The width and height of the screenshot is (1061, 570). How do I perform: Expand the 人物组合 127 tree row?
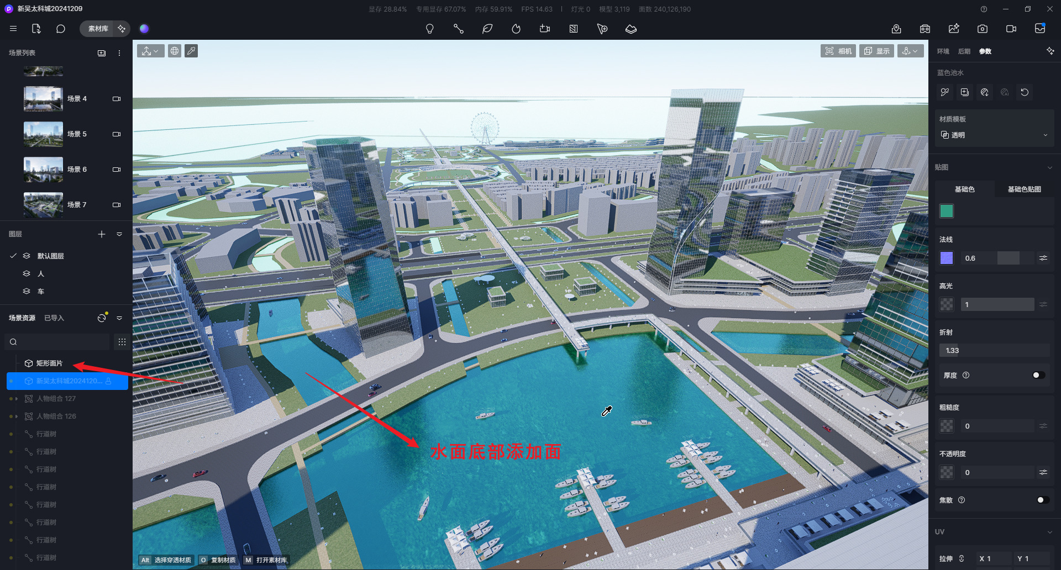point(17,399)
